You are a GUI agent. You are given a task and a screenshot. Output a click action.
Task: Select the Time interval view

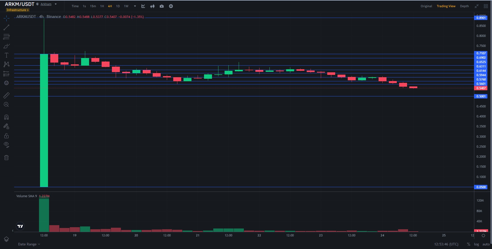[75, 6]
